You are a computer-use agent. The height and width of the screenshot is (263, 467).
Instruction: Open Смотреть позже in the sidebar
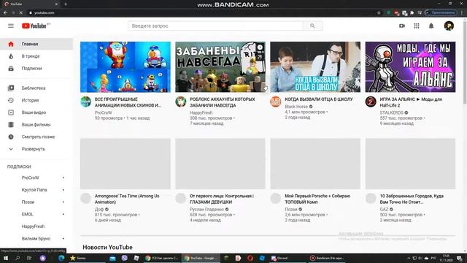coord(36,137)
